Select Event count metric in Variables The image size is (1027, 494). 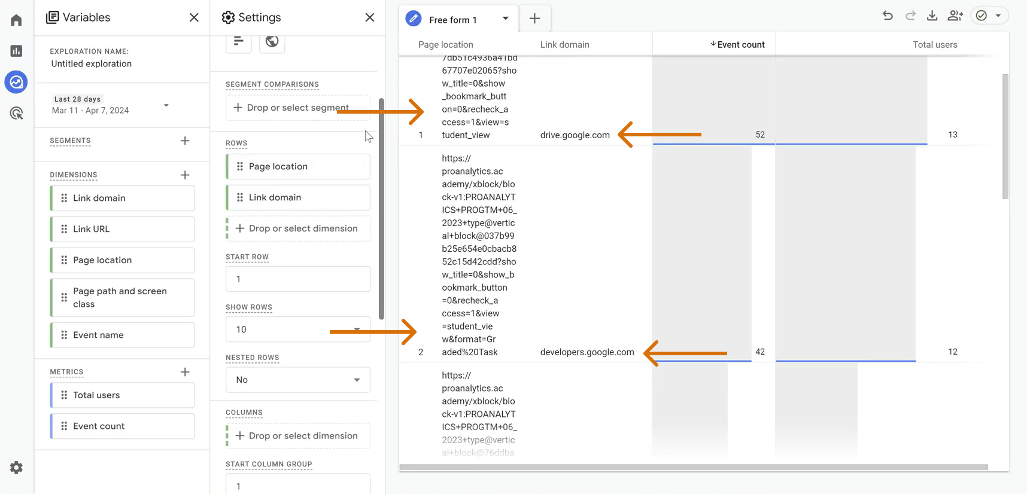[x=123, y=426]
